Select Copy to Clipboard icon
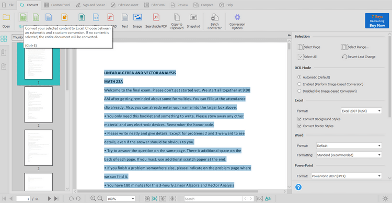The height and width of the screenshot is (203, 392). (177, 17)
